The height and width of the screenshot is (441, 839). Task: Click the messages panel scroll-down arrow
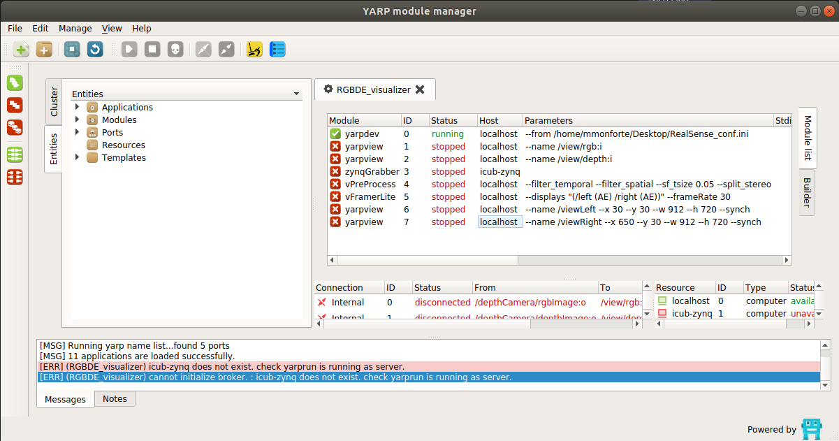pyautogui.click(x=825, y=385)
